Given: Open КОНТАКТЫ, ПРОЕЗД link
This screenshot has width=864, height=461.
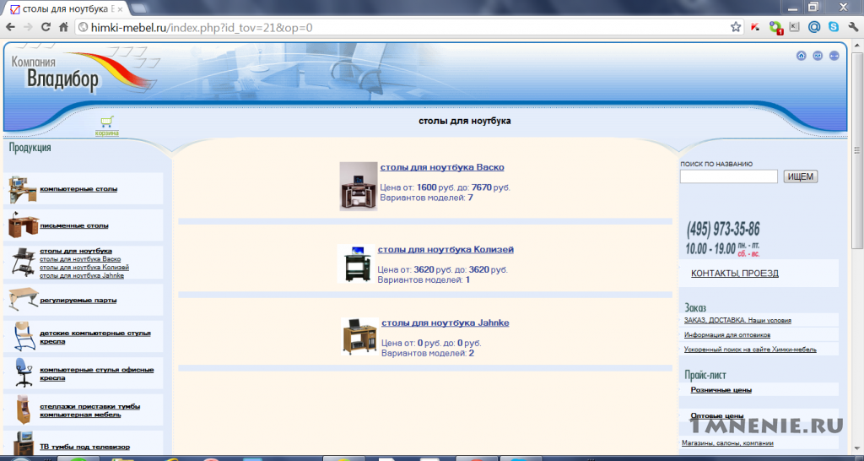Looking at the screenshot, I should coord(735,274).
